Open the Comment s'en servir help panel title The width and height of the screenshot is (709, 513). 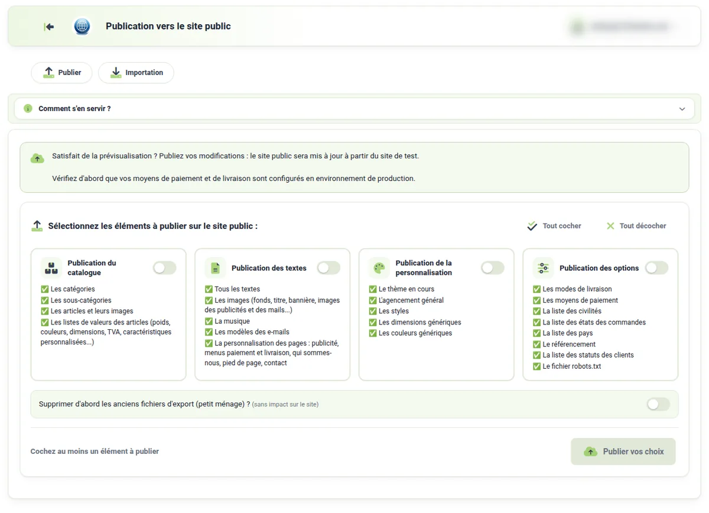coord(74,109)
